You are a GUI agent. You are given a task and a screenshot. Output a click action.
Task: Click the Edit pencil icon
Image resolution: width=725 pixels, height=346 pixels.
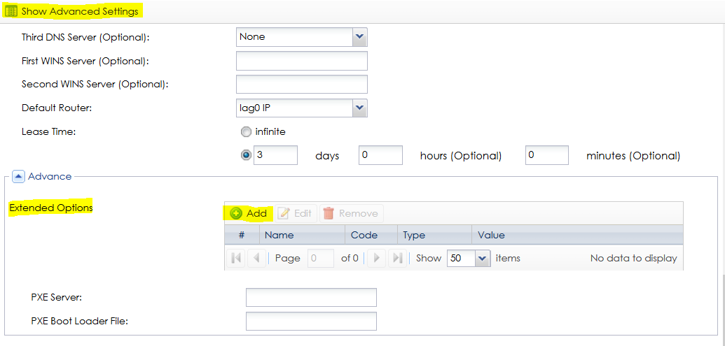[x=284, y=213]
